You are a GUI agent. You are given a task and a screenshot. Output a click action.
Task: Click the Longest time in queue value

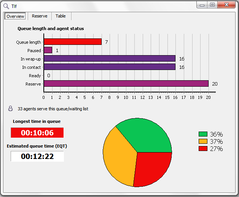(37, 133)
